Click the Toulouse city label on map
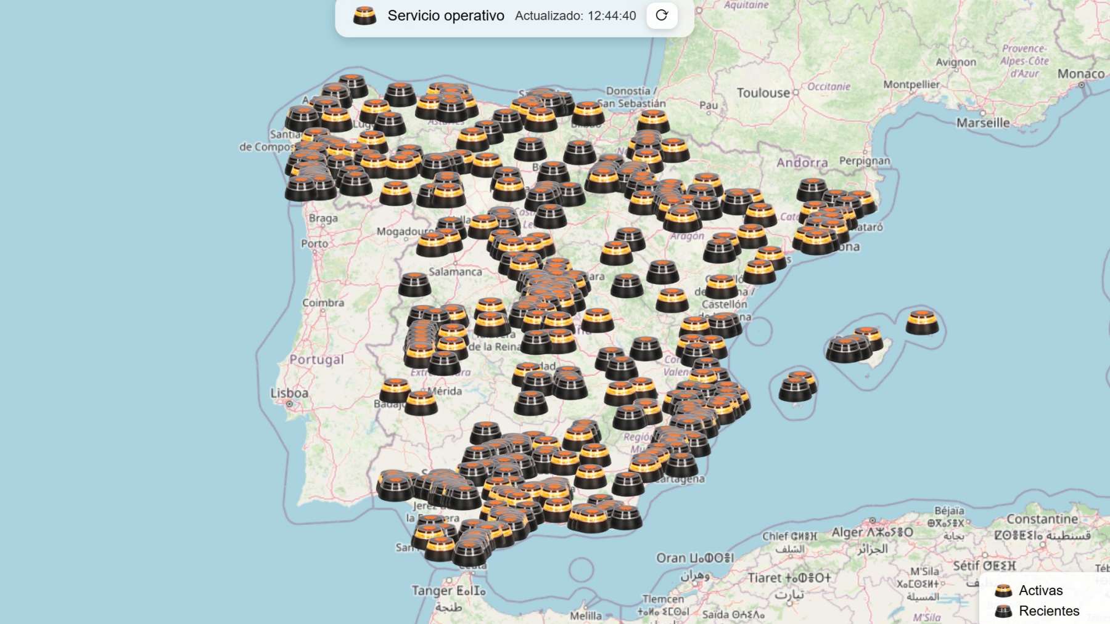The image size is (1110, 624). coord(763,93)
